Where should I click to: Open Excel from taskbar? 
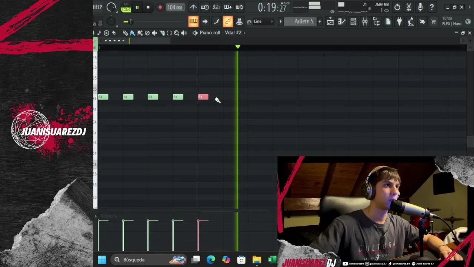pyautogui.click(x=272, y=260)
